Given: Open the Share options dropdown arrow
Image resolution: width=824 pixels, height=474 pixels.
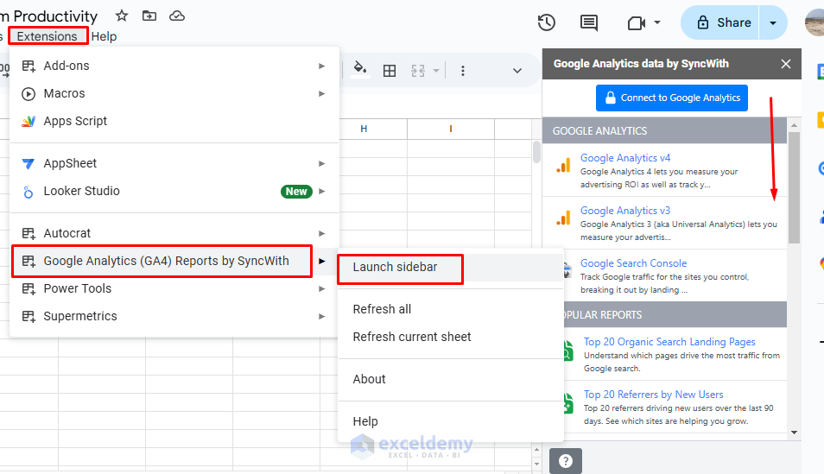Looking at the screenshot, I should (773, 22).
